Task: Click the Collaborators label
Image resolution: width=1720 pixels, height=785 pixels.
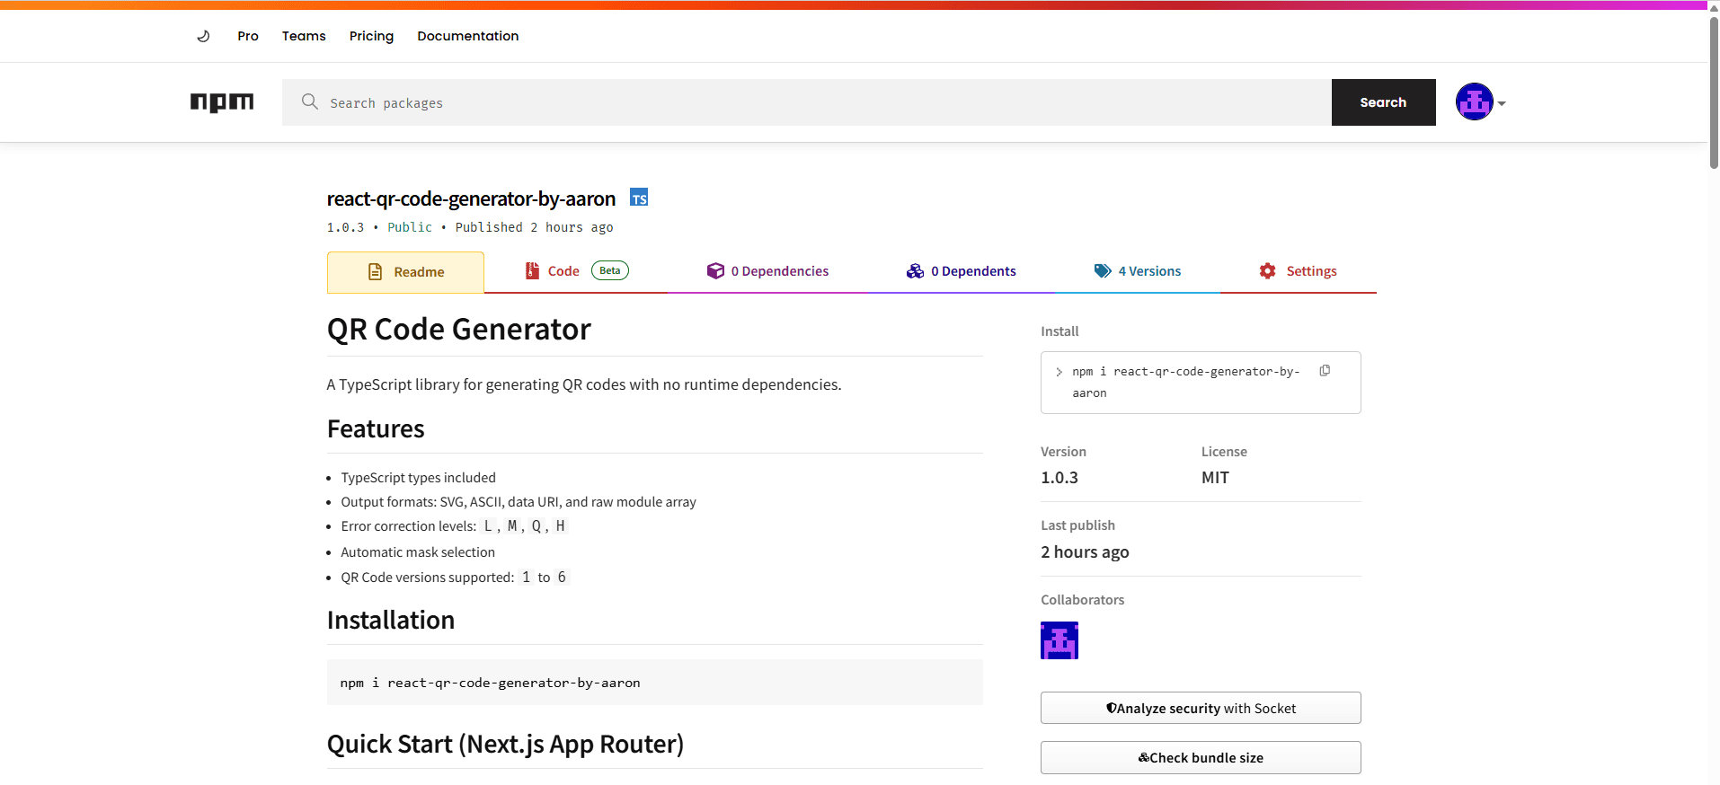Action: [x=1082, y=600]
